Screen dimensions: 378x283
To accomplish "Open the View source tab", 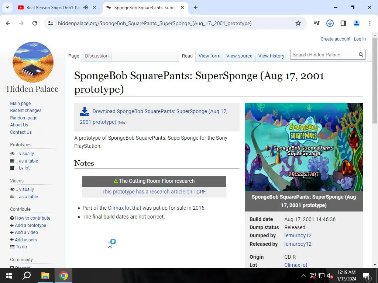I will pos(239,56).
